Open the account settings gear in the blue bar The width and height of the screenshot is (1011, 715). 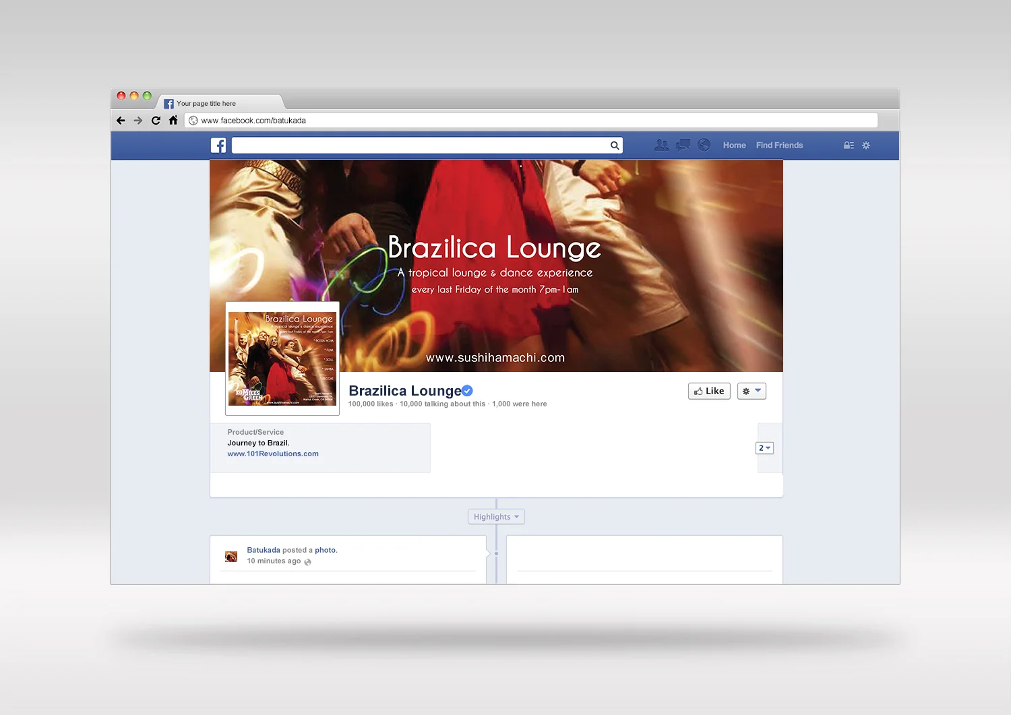click(x=866, y=145)
